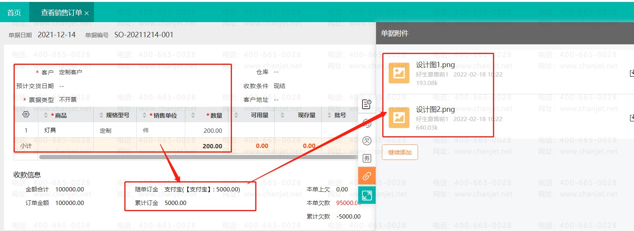Click the document date 2021-12-14
This screenshot has width=634, height=231.
57,35
